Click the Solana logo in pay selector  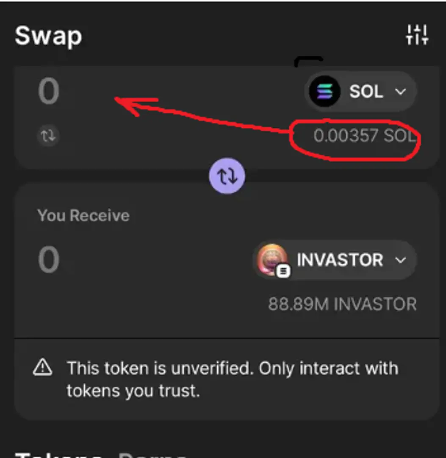pyautogui.click(x=324, y=92)
